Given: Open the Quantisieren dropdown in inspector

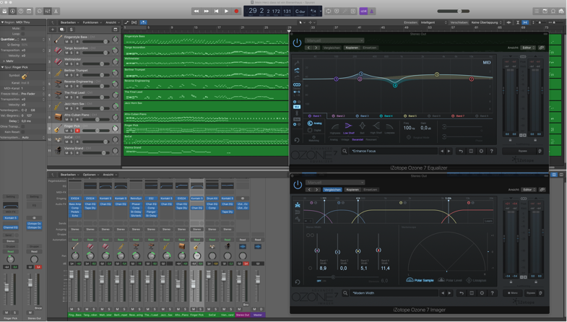Looking at the screenshot, I should pyautogui.click(x=32, y=39).
